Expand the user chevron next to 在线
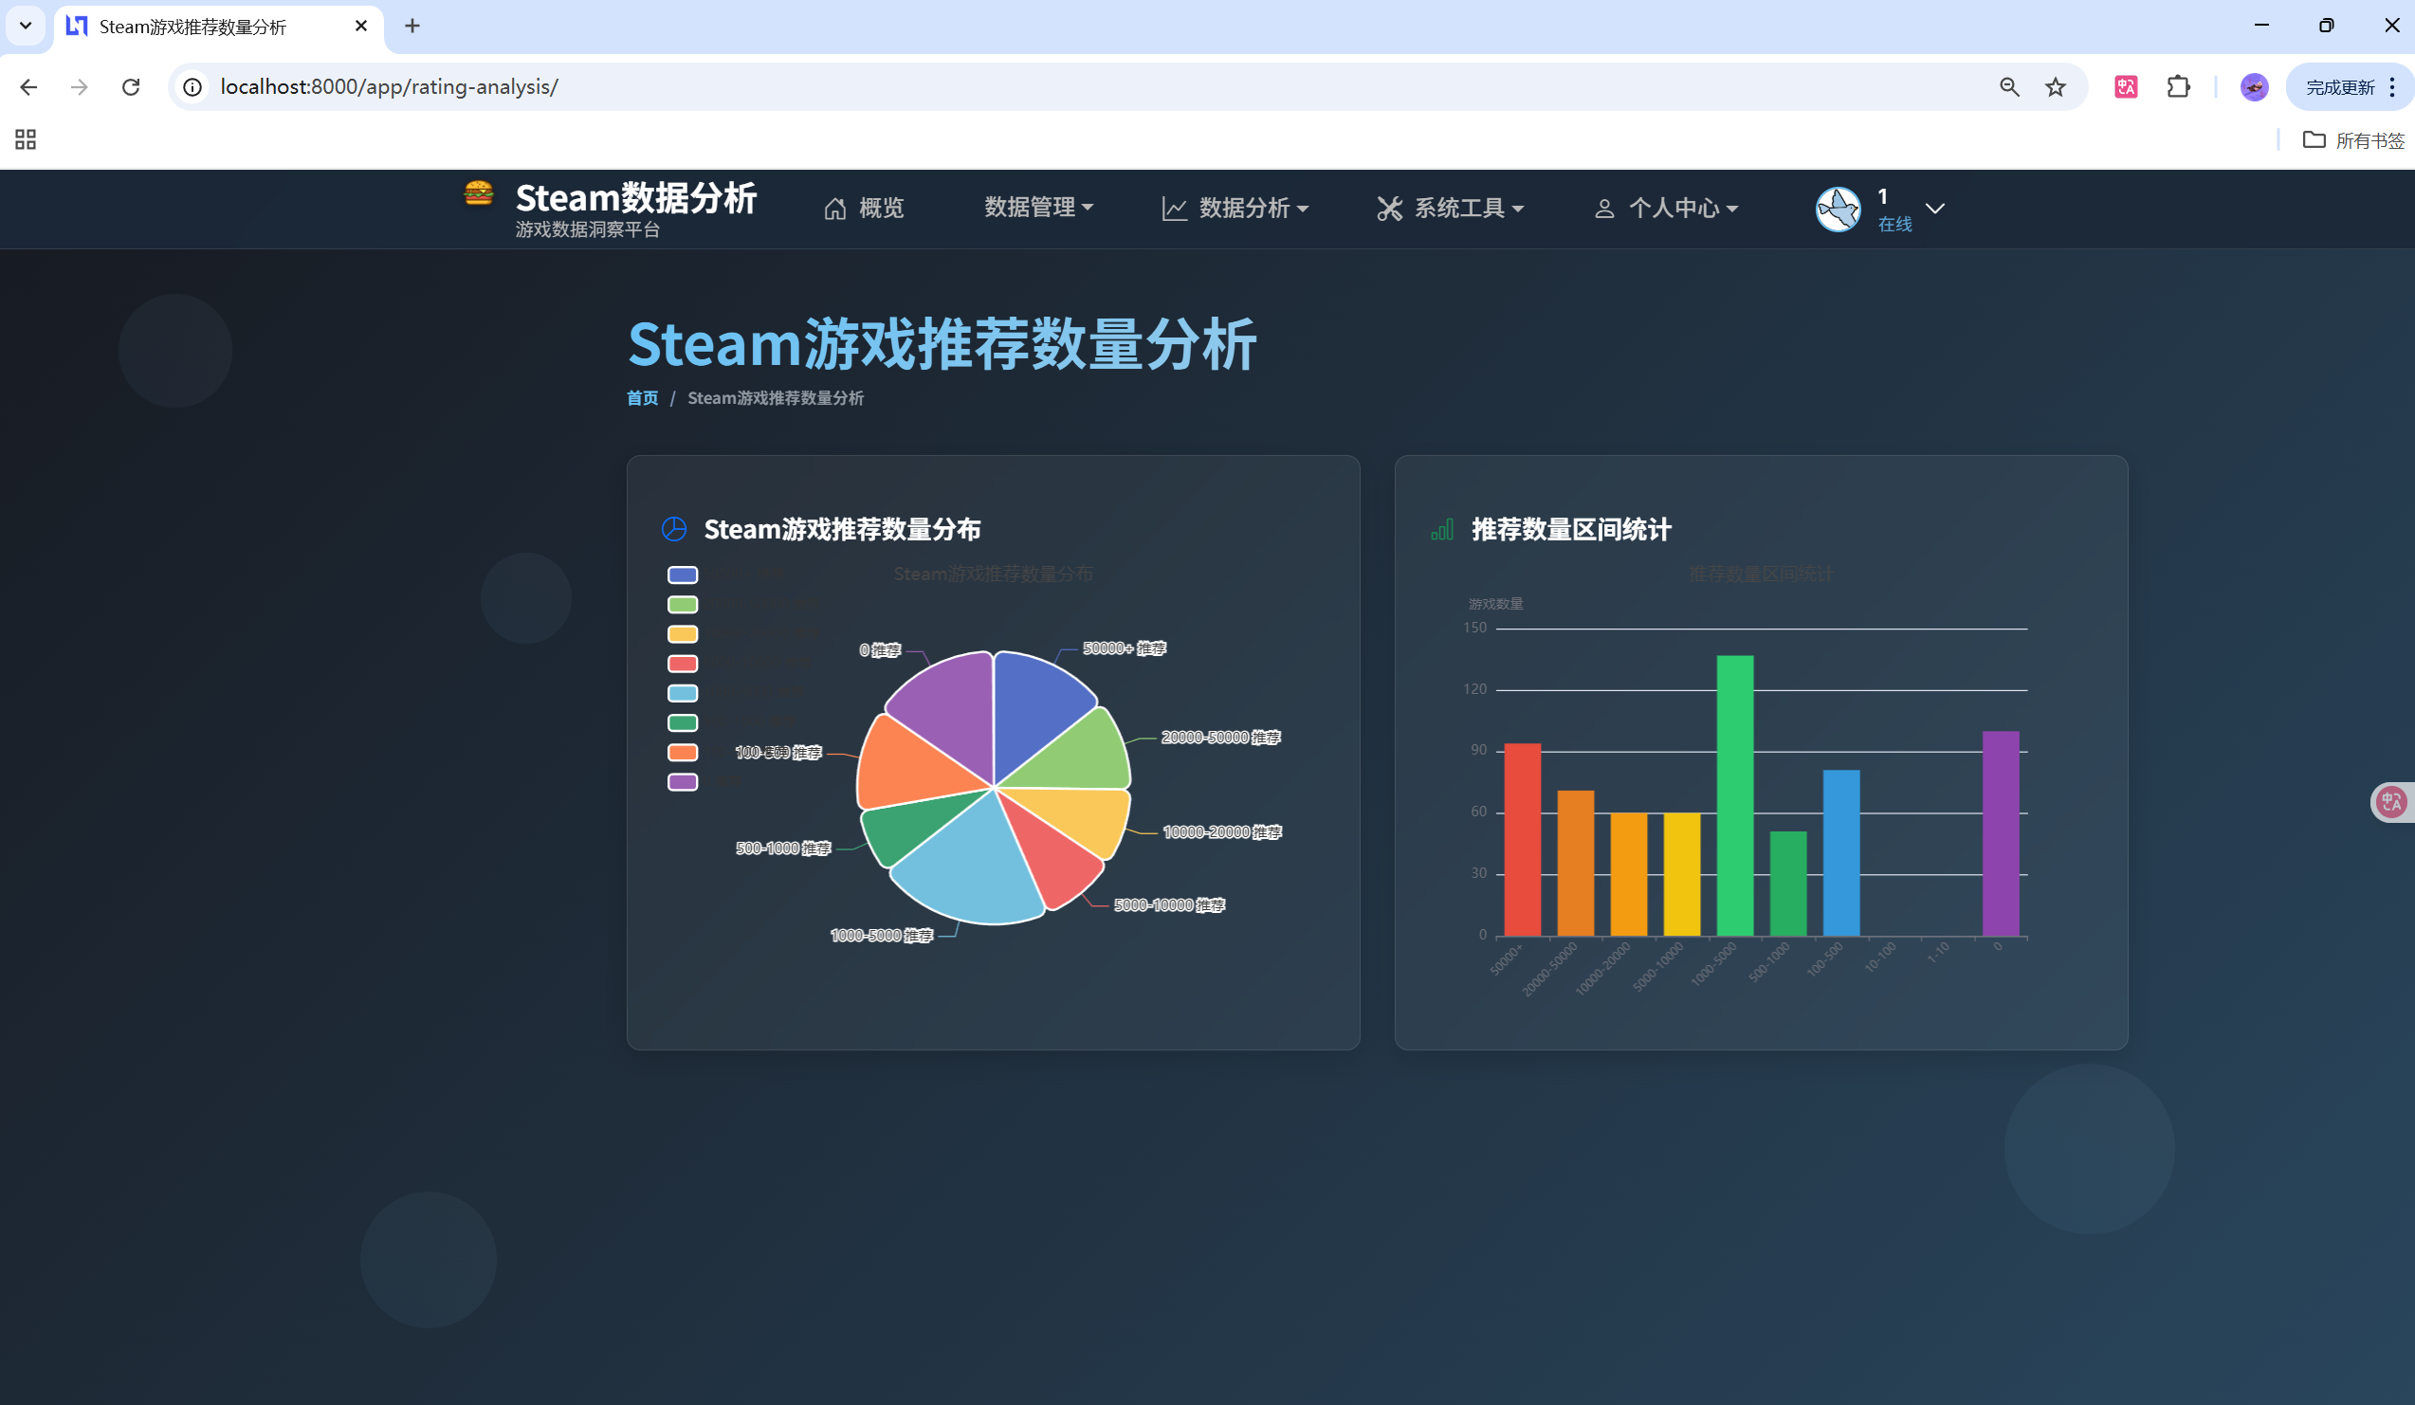The width and height of the screenshot is (2415, 1405). coord(1935,208)
